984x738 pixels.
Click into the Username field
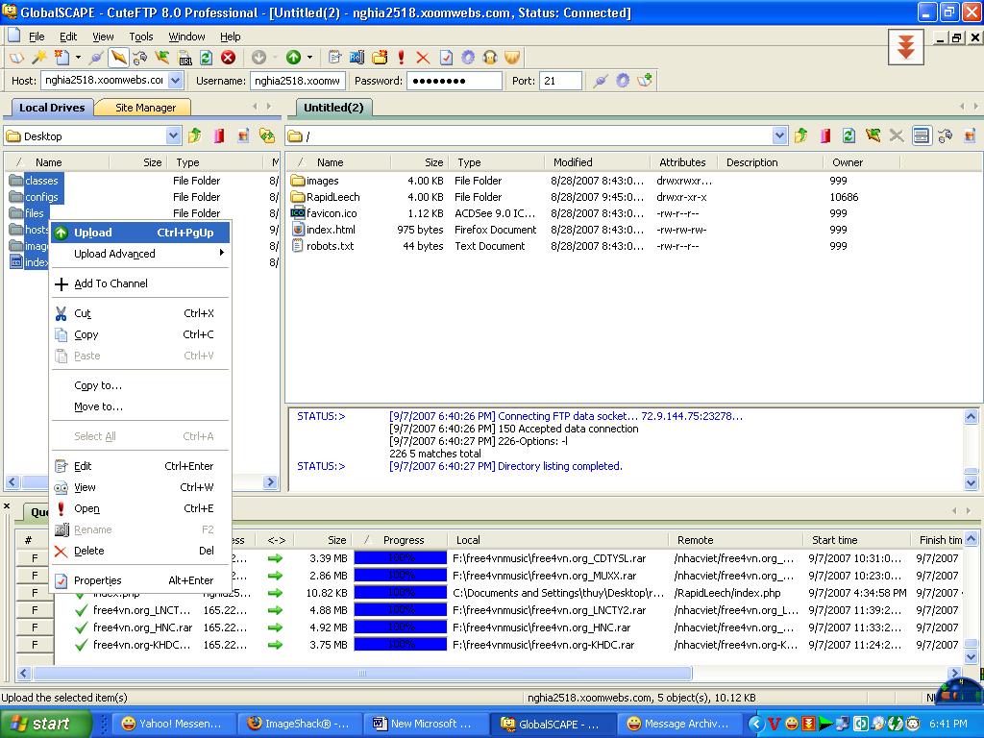(298, 81)
